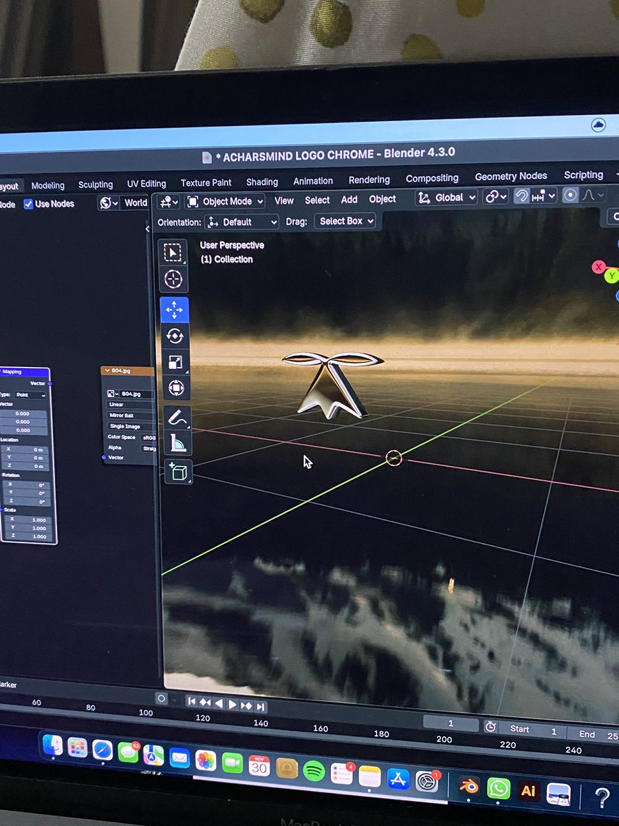Viewport: 619px width, 826px height.
Task: Open the BG4.jpg image browse icon
Action: pyautogui.click(x=113, y=394)
